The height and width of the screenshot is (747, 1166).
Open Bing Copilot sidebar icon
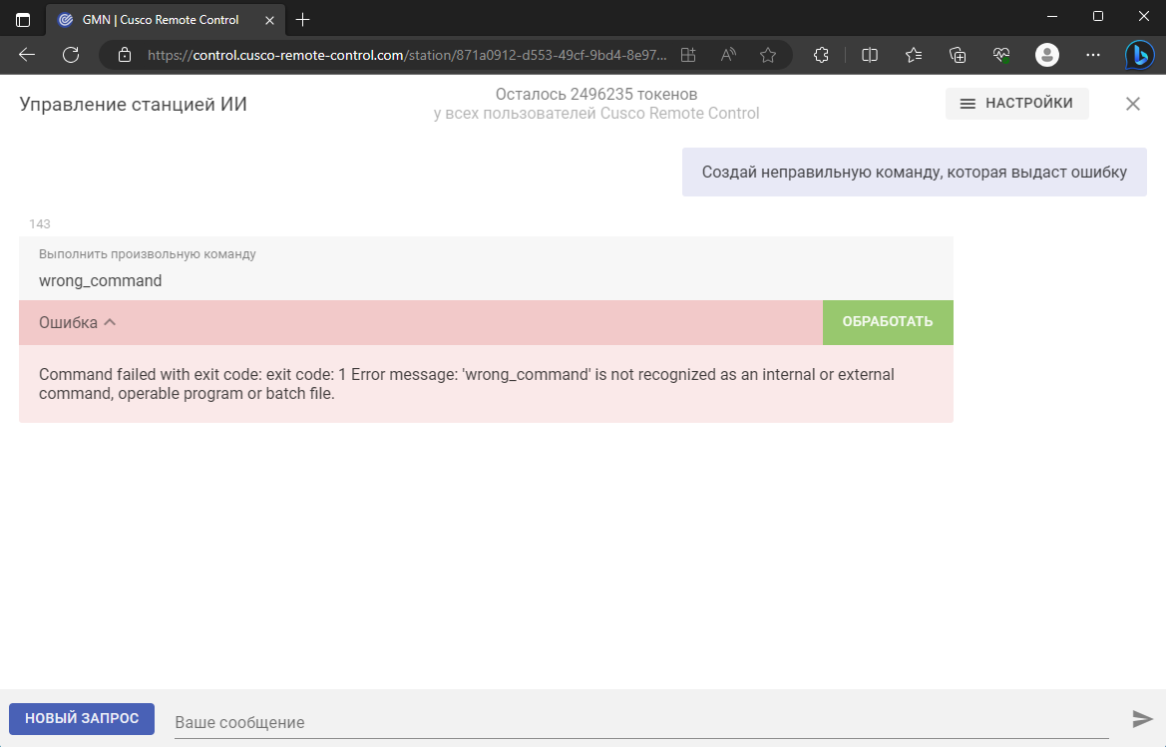click(x=1139, y=55)
